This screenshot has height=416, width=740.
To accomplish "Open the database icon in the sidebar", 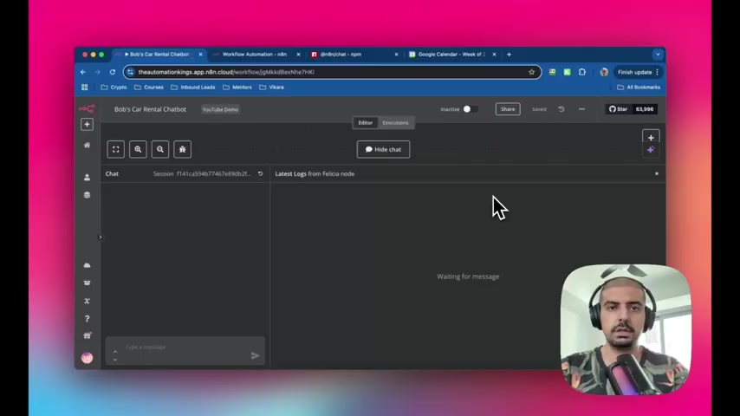I will [x=87, y=195].
